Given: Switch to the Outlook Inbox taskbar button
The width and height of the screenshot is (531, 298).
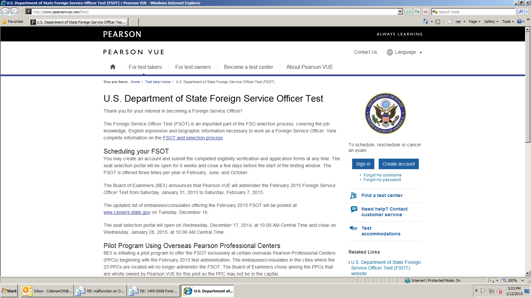Looking at the screenshot, I should tap(47, 291).
